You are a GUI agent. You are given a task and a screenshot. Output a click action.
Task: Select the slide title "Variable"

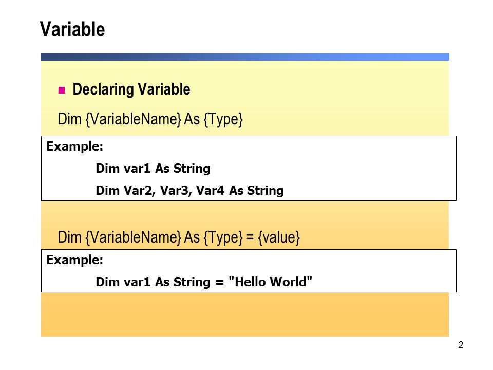tap(72, 29)
